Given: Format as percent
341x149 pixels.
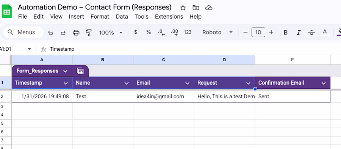Looking at the screenshot, I should point(149,32).
